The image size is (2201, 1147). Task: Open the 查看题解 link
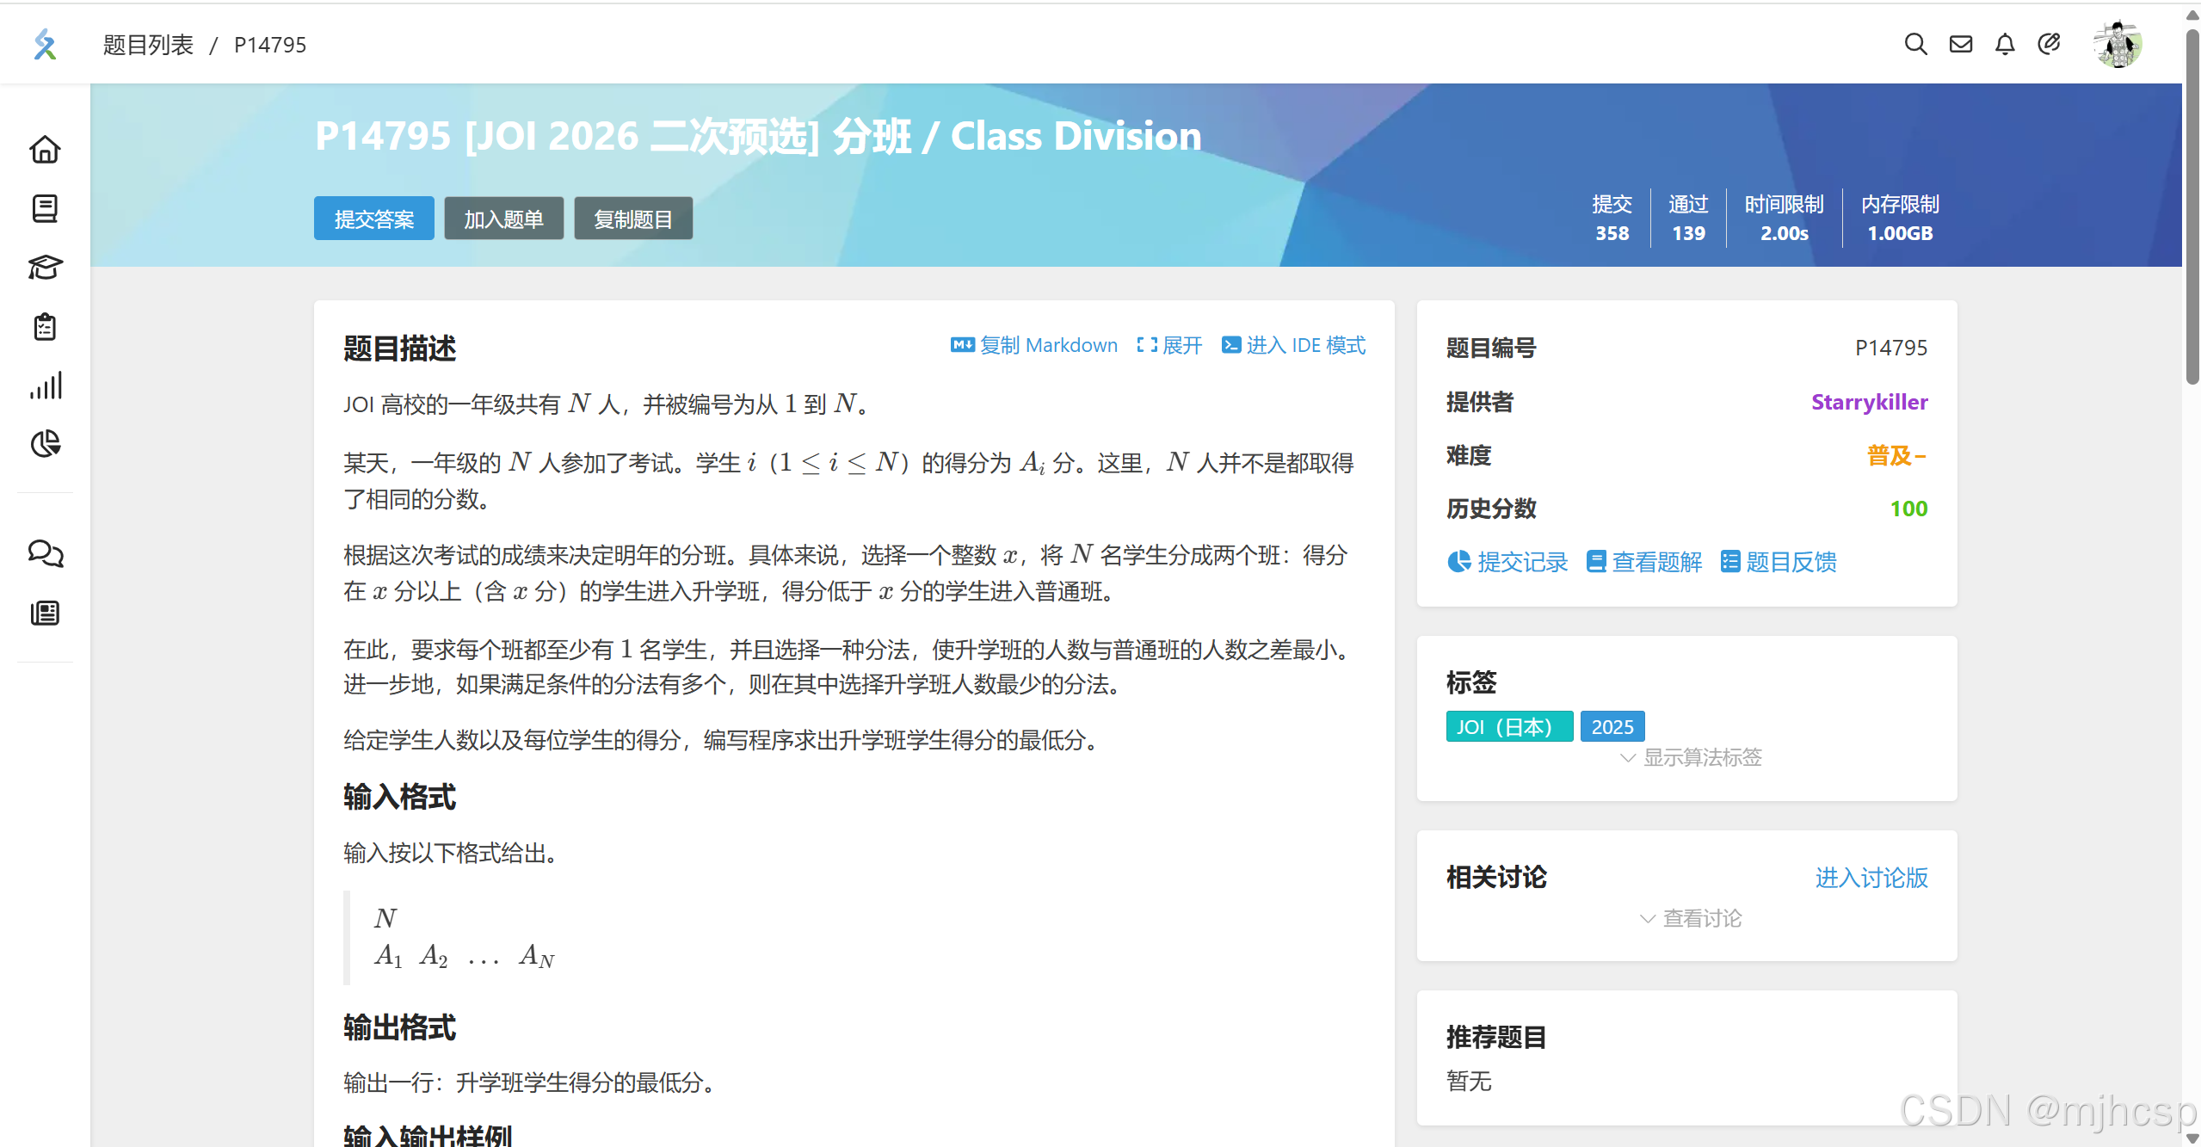(x=1644, y=562)
